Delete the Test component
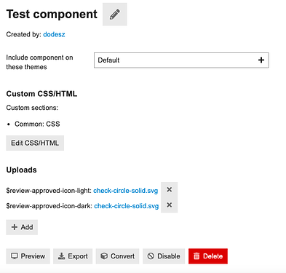The height and width of the screenshot is (273, 286). click(208, 256)
